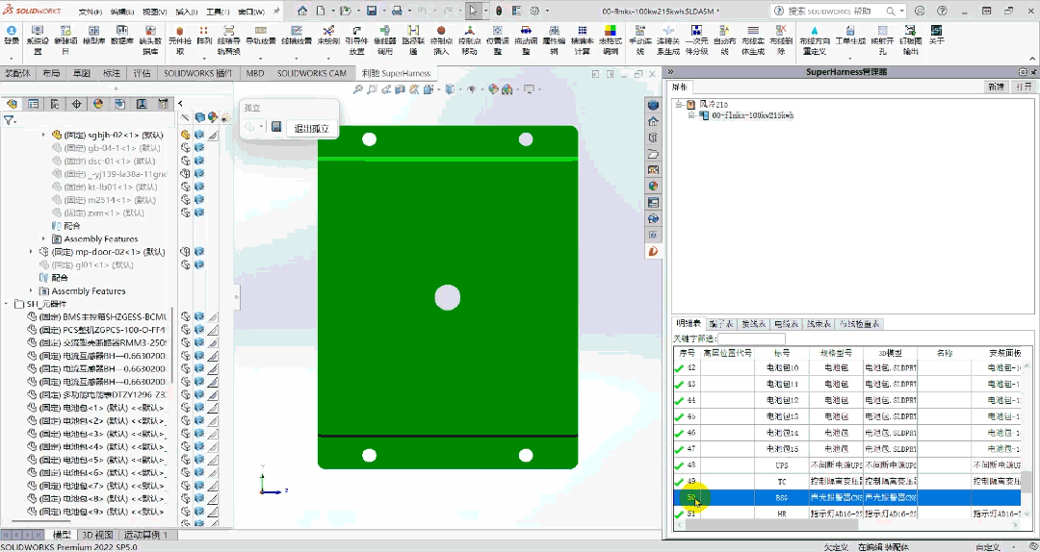
Task: Click the 布线实体生成 icon
Action: (752, 31)
